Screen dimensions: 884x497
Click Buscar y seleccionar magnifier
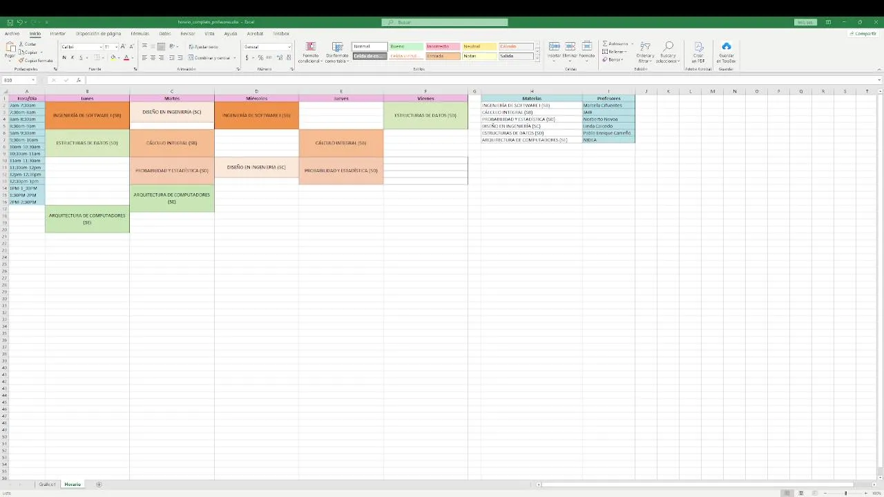pyautogui.click(x=669, y=47)
